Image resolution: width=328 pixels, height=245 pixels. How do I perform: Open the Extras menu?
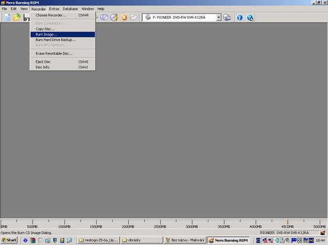(54, 9)
